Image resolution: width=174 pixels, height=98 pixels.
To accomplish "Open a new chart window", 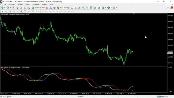I will (2, 8).
